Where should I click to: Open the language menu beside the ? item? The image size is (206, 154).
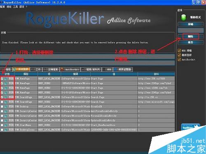tap(21, 7)
